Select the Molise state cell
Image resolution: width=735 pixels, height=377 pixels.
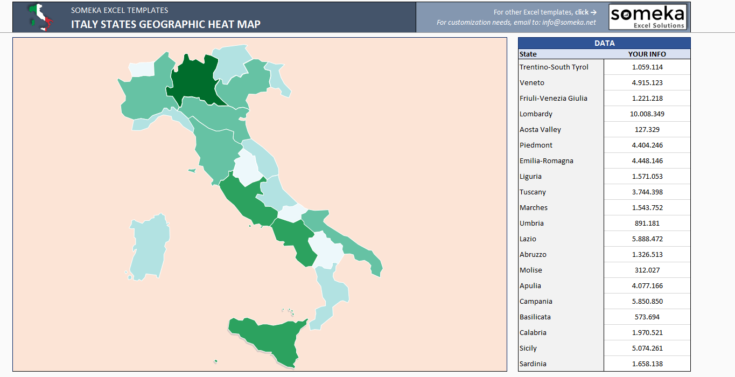(561, 270)
